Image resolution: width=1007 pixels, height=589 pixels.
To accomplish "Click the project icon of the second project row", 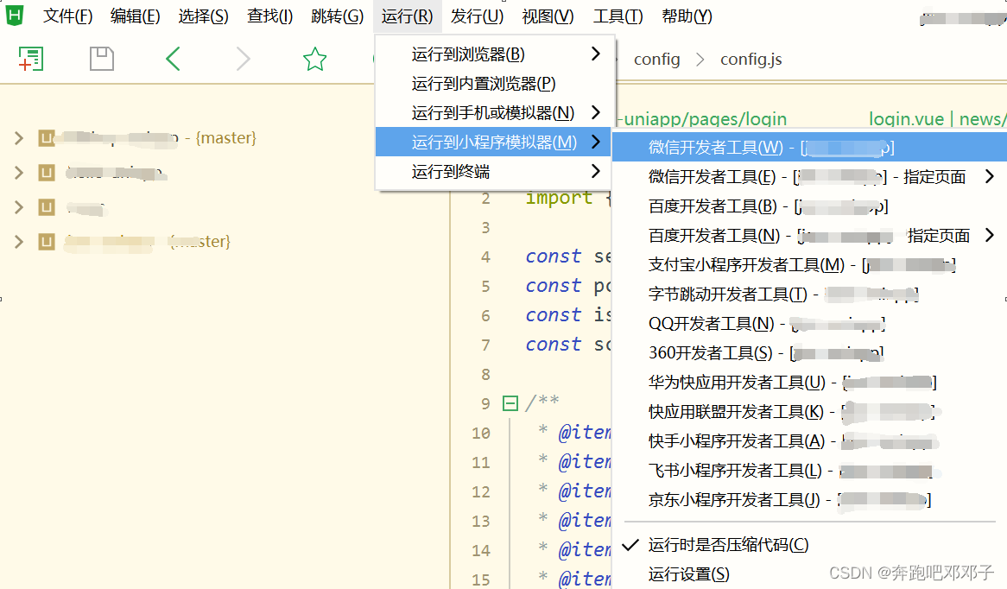I will (x=47, y=173).
